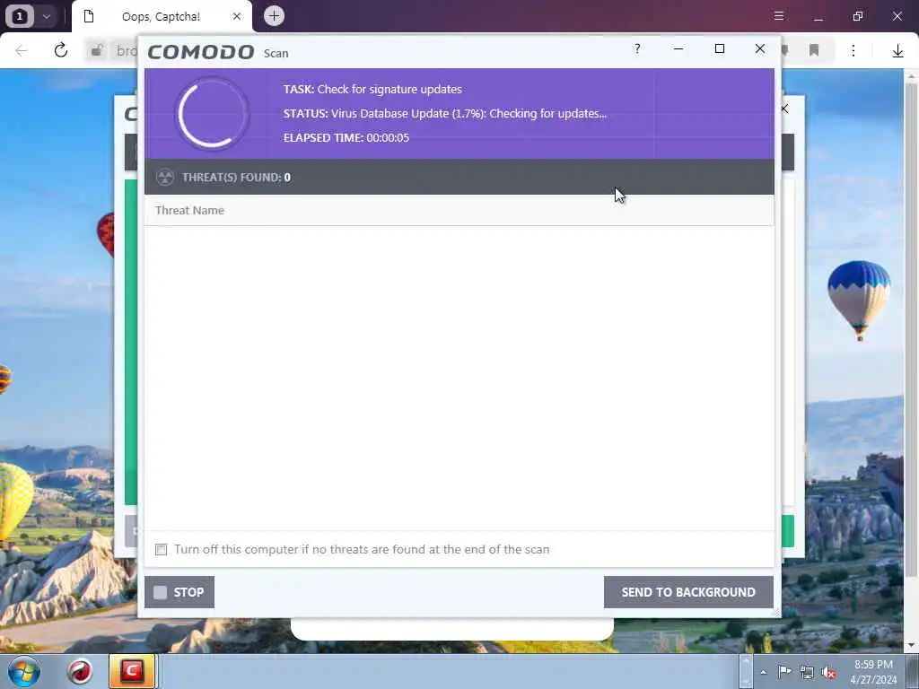Image resolution: width=919 pixels, height=689 pixels.
Task: Open a new browser tab
Action: [274, 16]
